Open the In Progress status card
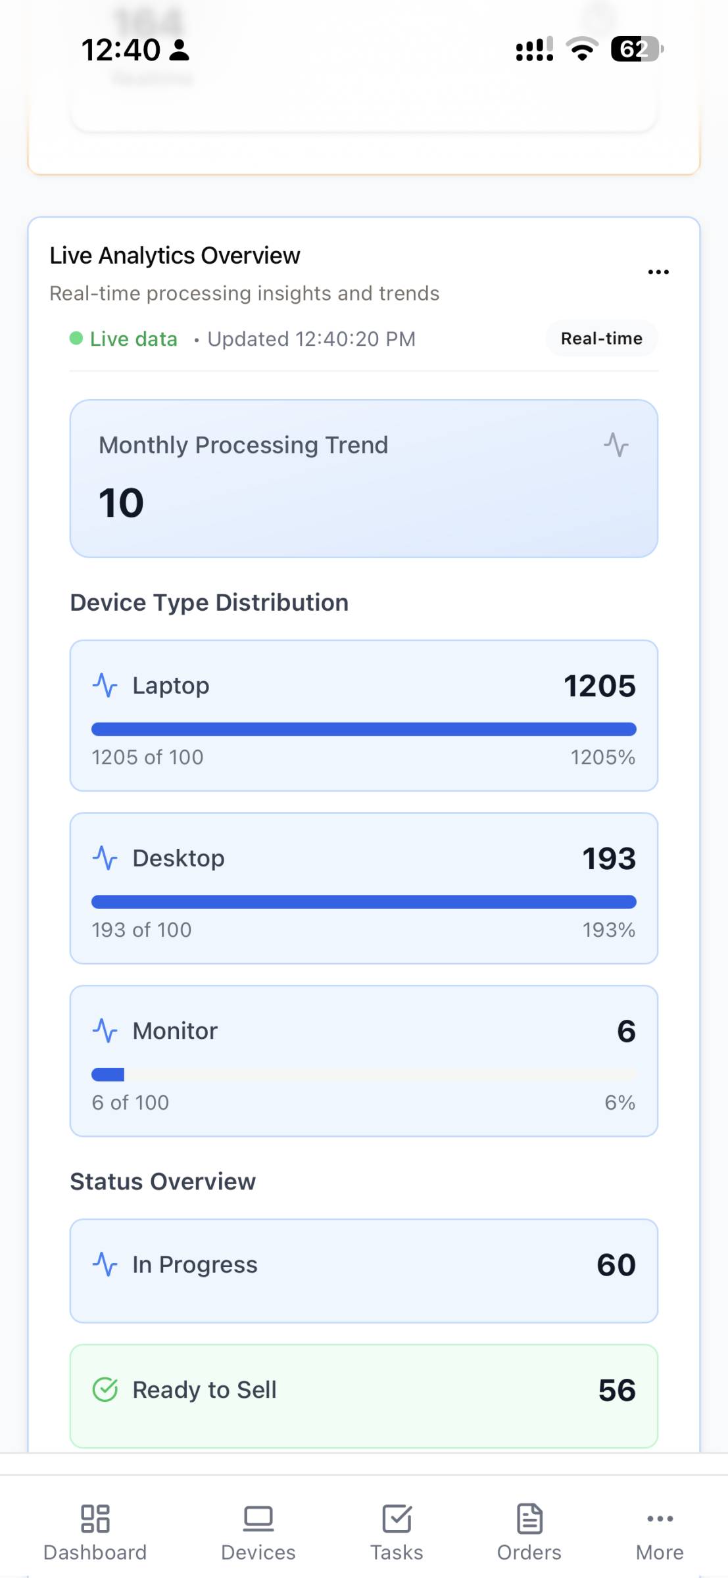The image size is (728, 1578). point(364,1271)
